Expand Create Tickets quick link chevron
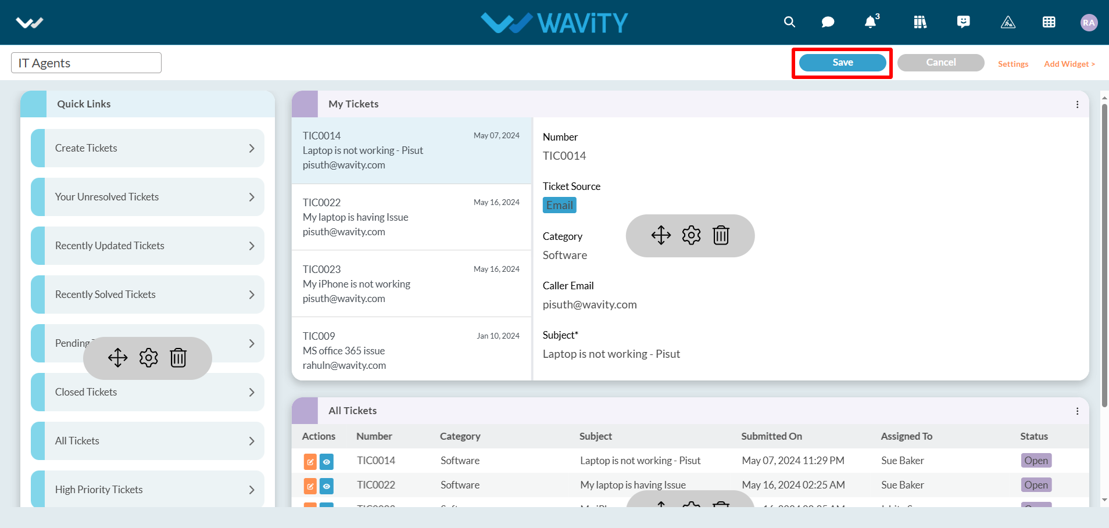This screenshot has width=1109, height=528. tap(252, 148)
